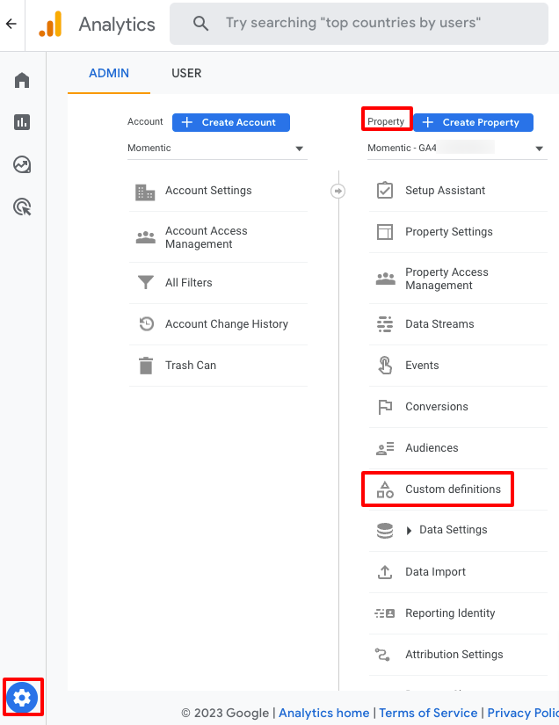The width and height of the screenshot is (559, 725).
Task: Open Conversions label
Action: point(437,406)
